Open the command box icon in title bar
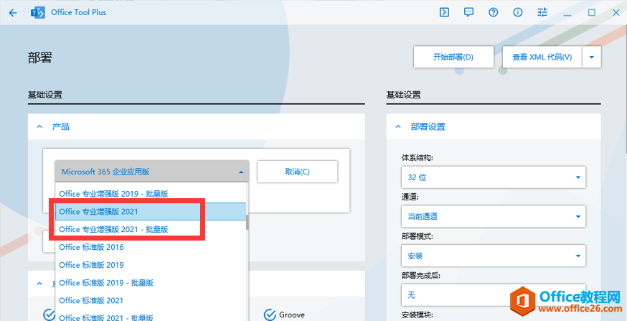The width and height of the screenshot is (627, 321). (x=444, y=12)
